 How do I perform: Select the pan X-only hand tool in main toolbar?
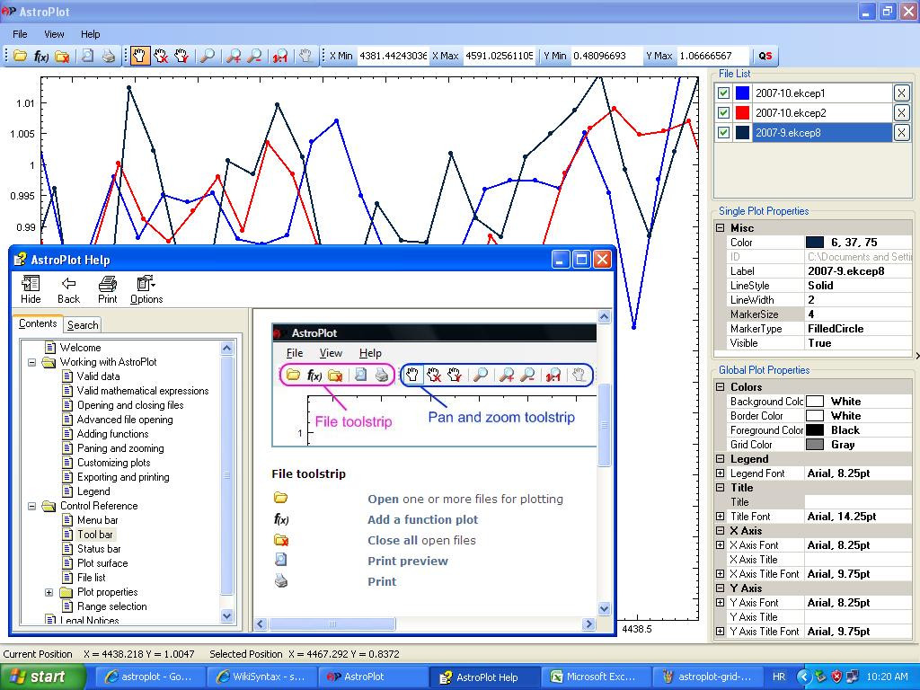coord(160,56)
